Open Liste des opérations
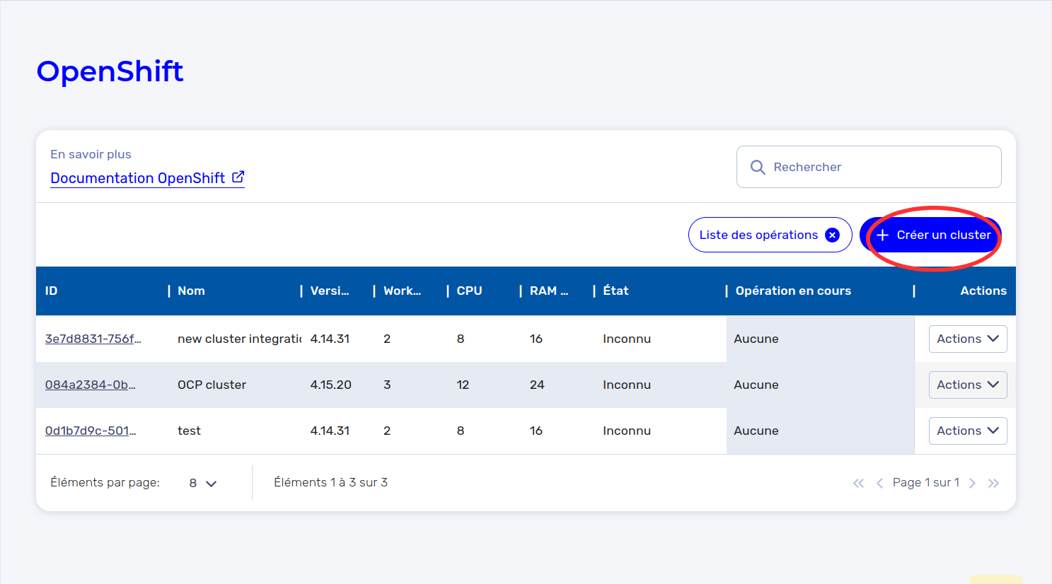The width and height of the screenshot is (1052, 584). point(770,235)
